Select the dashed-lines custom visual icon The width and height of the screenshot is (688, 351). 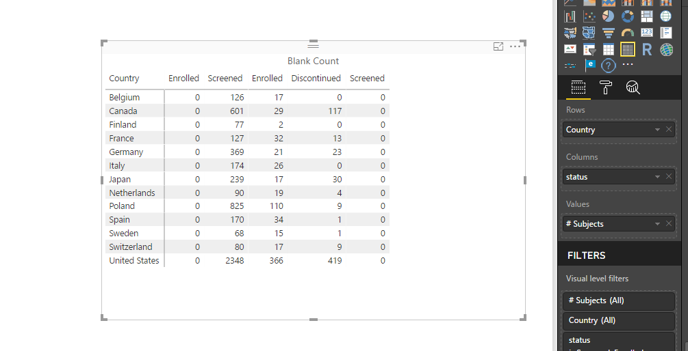(x=570, y=66)
